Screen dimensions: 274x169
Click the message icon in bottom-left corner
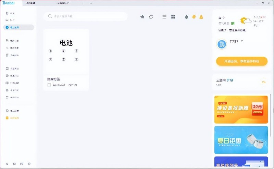pyautogui.click(x=22, y=164)
